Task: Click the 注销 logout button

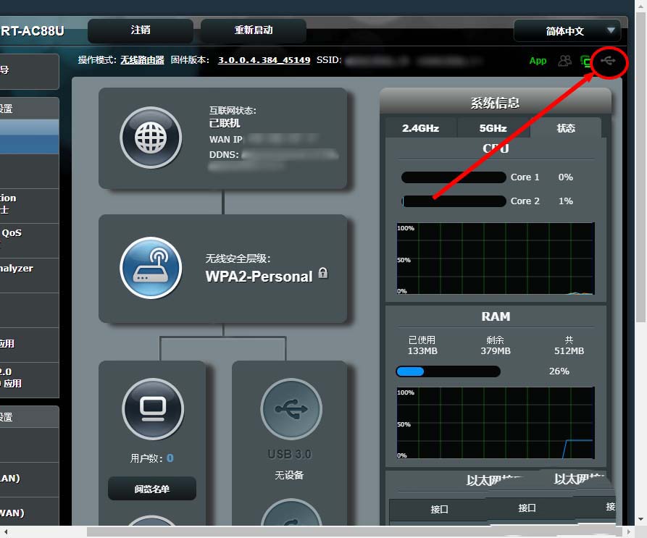Action: pos(141,30)
